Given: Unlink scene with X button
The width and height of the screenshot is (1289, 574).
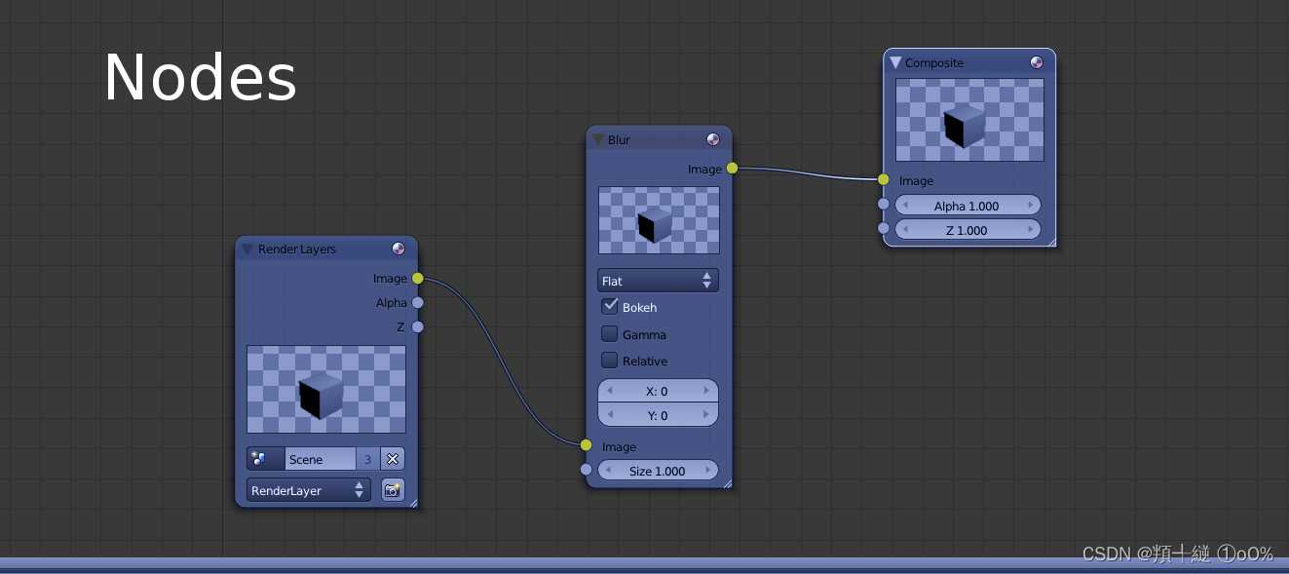Looking at the screenshot, I should click(393, 459).
